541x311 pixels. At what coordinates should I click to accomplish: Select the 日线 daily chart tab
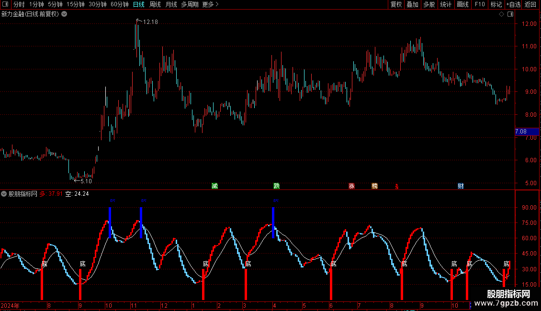tap(139, 4)
